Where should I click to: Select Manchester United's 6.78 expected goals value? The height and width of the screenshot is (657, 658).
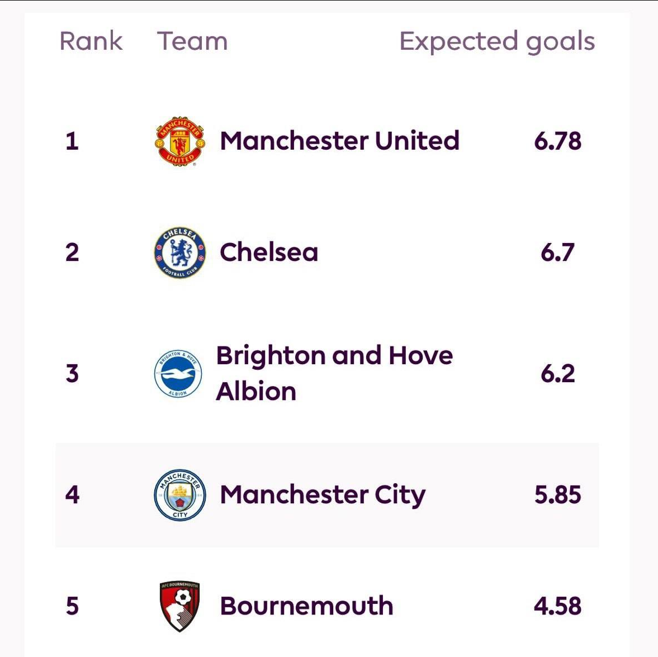[x=557, y=141]
